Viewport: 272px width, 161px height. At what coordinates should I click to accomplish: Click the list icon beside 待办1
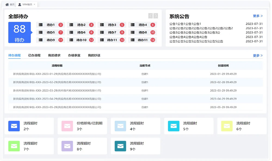click(x=41, y=25)
